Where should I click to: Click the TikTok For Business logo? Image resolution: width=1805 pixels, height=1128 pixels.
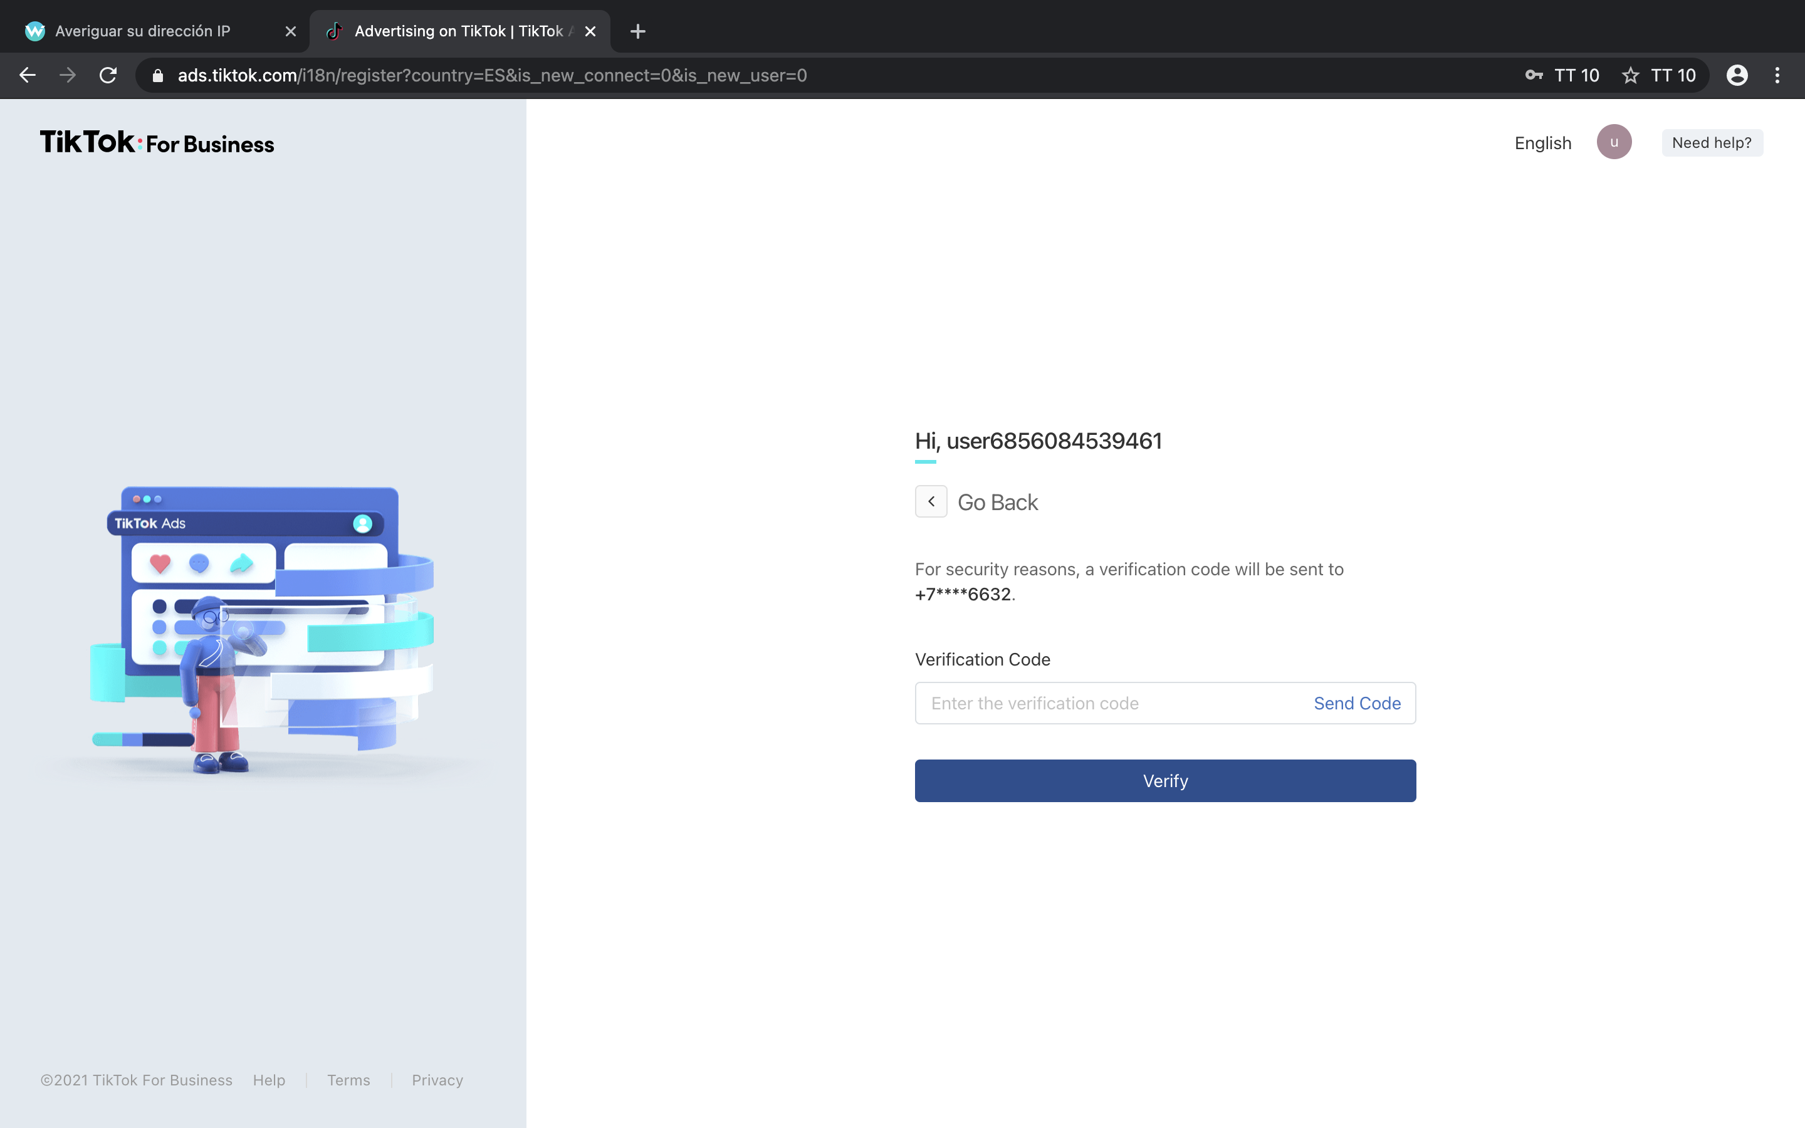[x=156, y=143]
